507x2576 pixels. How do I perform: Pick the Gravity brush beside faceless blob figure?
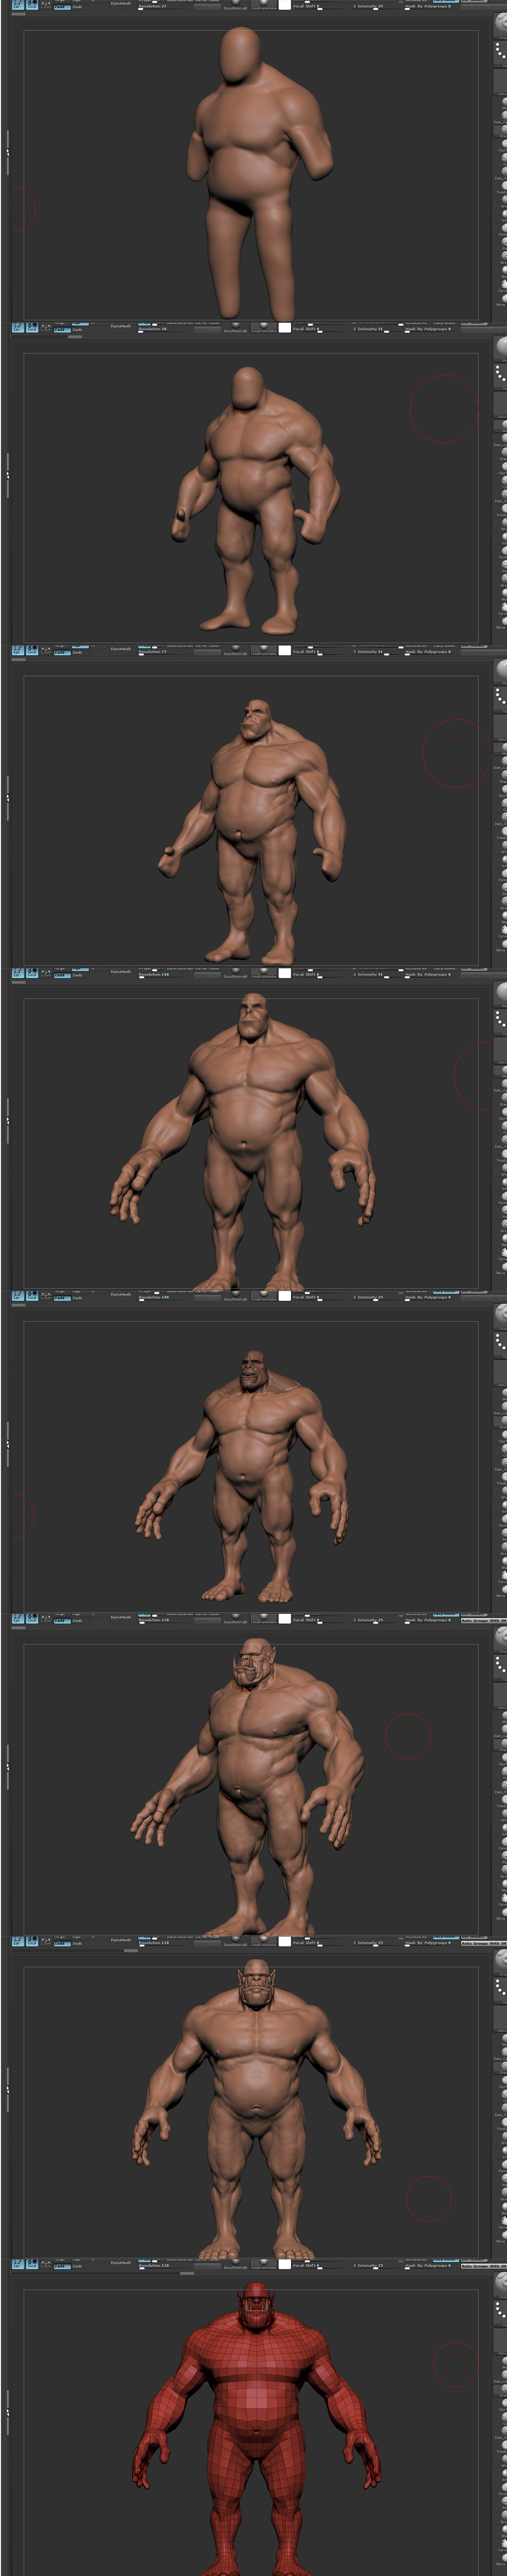500,257
